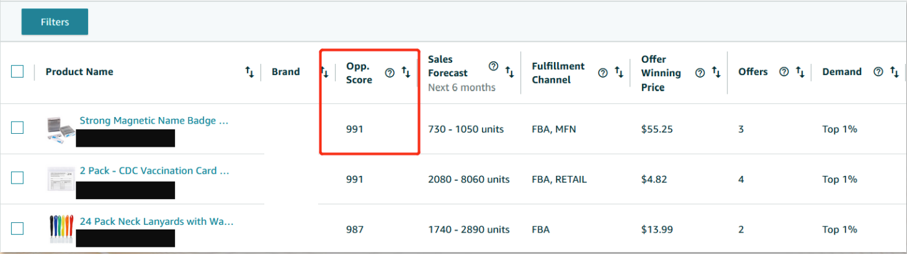Open 2 Pack - CDC Vaccination Card product link
907x254 pixels.
(154, 171)
